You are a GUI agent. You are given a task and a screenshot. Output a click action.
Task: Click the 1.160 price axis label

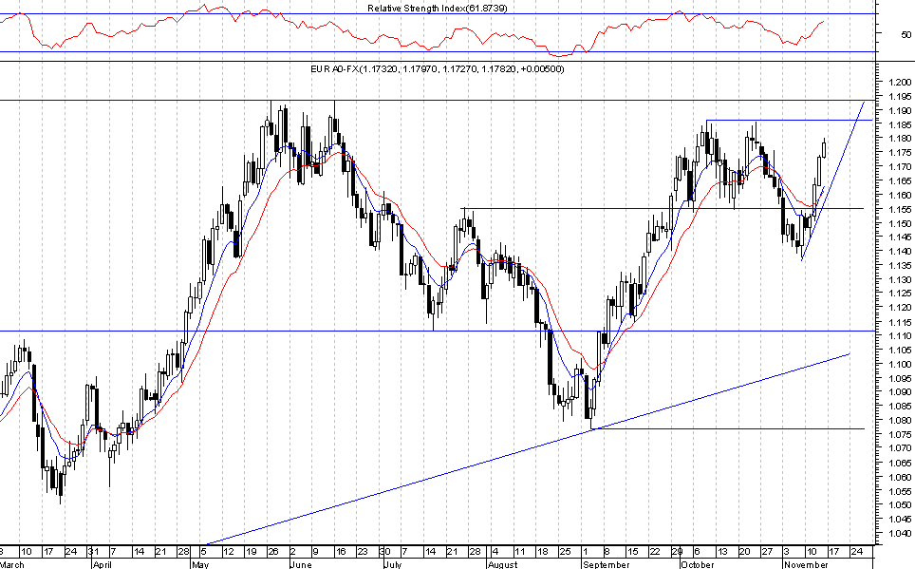click(900, 195)
